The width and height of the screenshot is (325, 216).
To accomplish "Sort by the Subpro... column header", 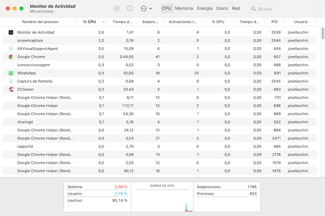I will (x=150, y=22).
